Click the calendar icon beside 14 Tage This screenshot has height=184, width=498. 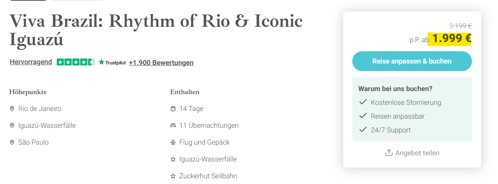[x=173, y=109]
